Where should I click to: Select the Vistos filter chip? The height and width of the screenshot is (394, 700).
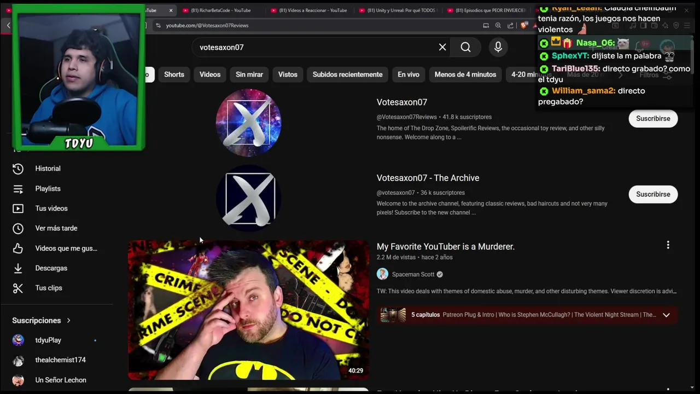(288, 74)
